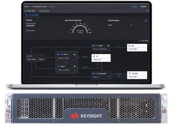Click the Name: AMF-1 field
Viewport: 171px width, 125px height.
pyautogui.click(x=137, y=77)
